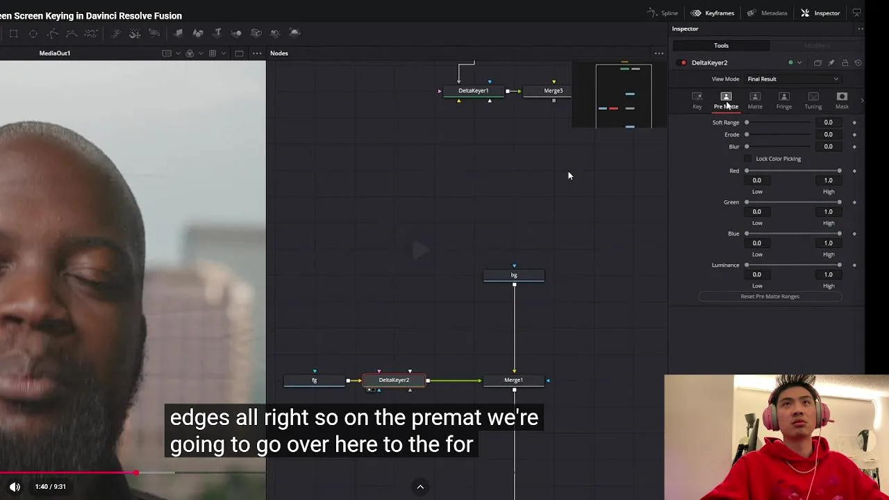Show more Inspector tabs with right chevron
The width and height of the screenshot is (889, 500).
pyautogui.click(x=862, y=101)
